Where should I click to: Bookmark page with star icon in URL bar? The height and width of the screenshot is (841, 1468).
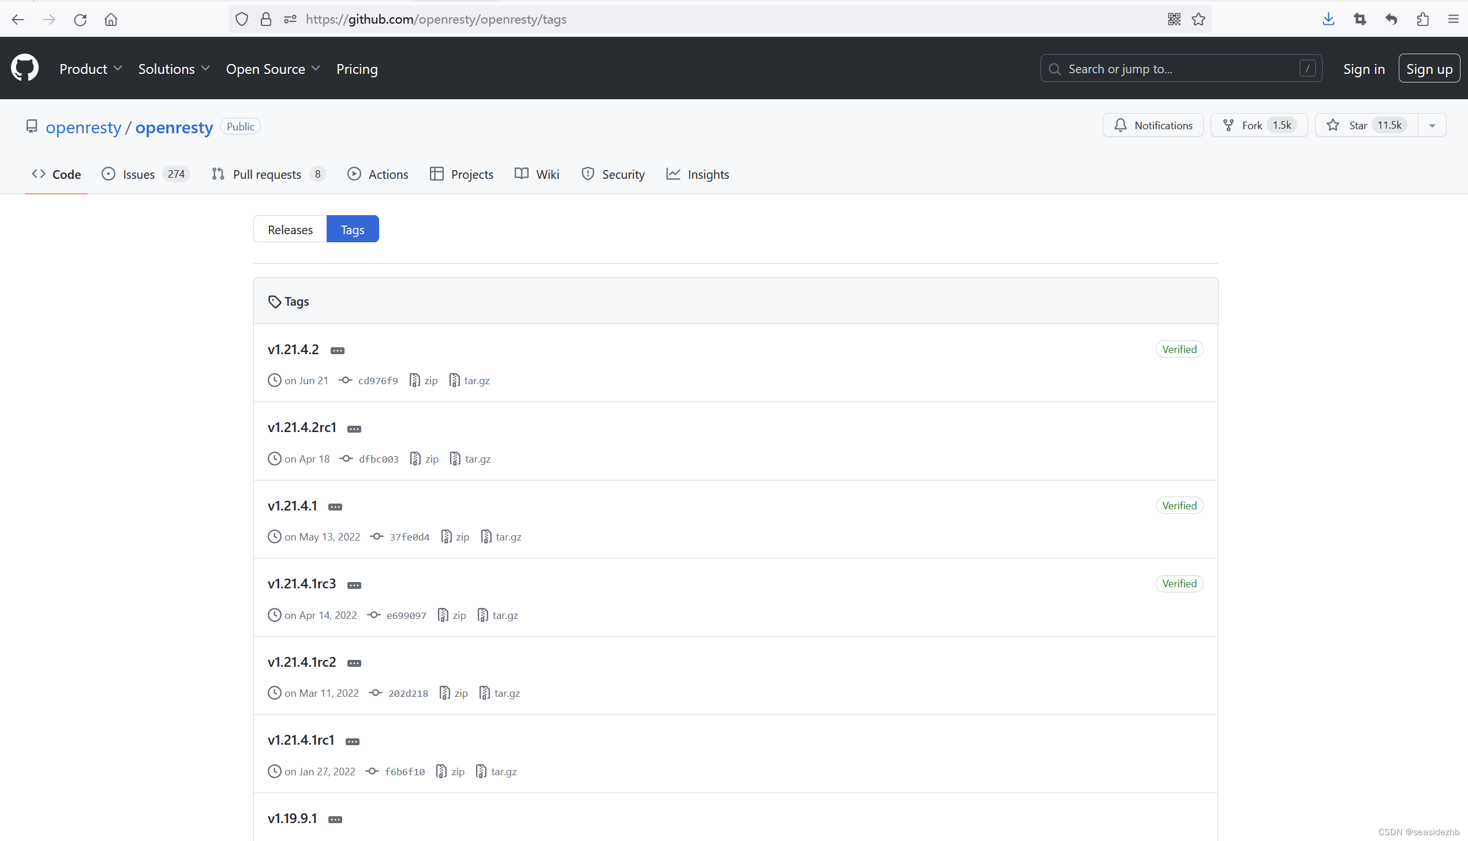coord(1198,19)
